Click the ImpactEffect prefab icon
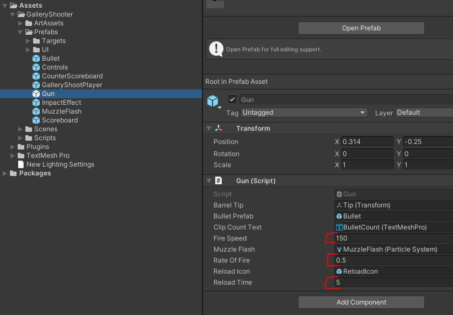 tap(36, 103)
